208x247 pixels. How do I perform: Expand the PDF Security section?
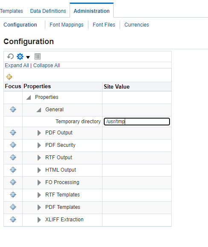point(39,145)
